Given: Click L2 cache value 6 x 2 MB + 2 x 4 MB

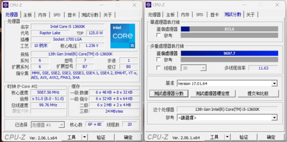Looking at the screenshot, I should point(114,105).
